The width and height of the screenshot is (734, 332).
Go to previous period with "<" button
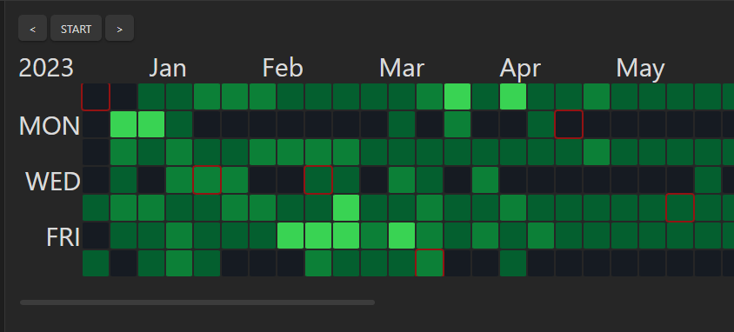click(32, 28)
